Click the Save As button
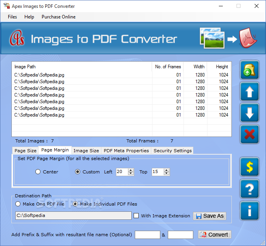This screenshot has width=266, height=246. (x=209, y=216)
